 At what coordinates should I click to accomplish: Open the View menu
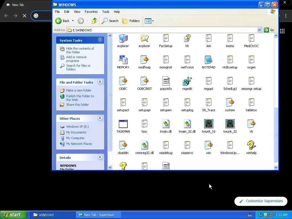coord(77,12)
